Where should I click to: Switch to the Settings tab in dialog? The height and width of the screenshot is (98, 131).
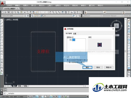(x=75, y=34)
